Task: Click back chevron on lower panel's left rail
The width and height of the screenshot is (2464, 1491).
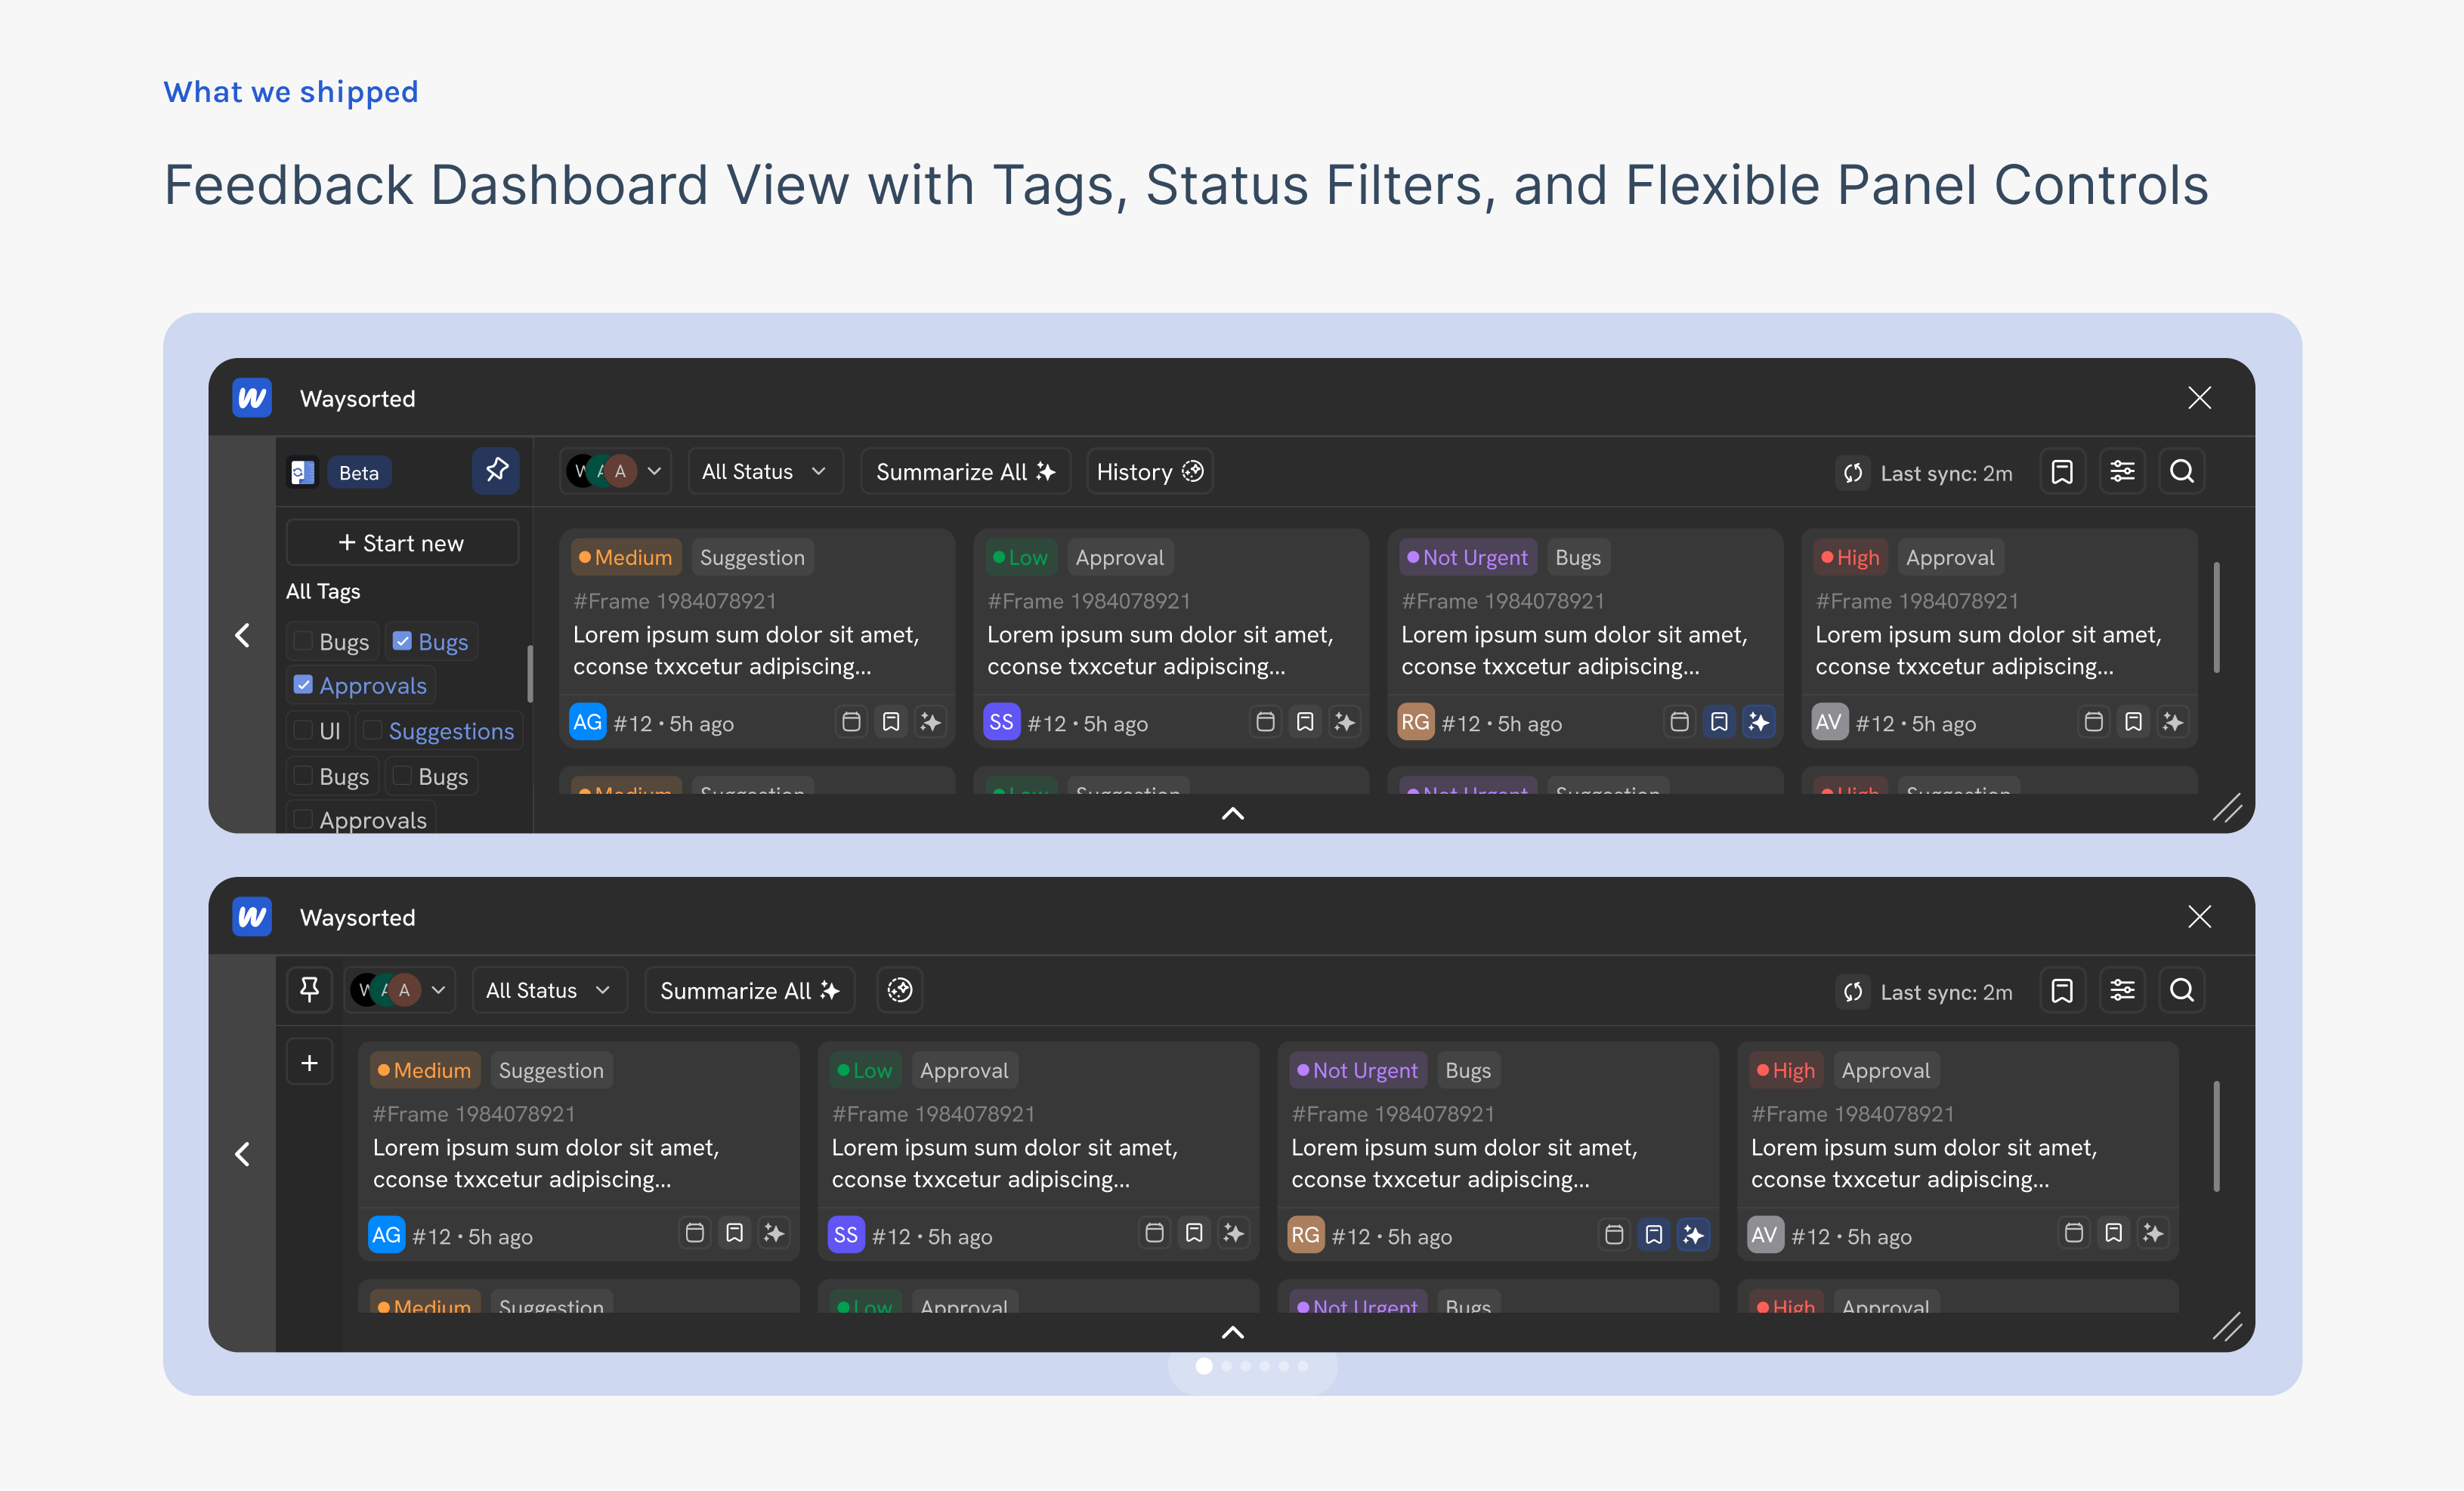Action: tap(242, 1154)
